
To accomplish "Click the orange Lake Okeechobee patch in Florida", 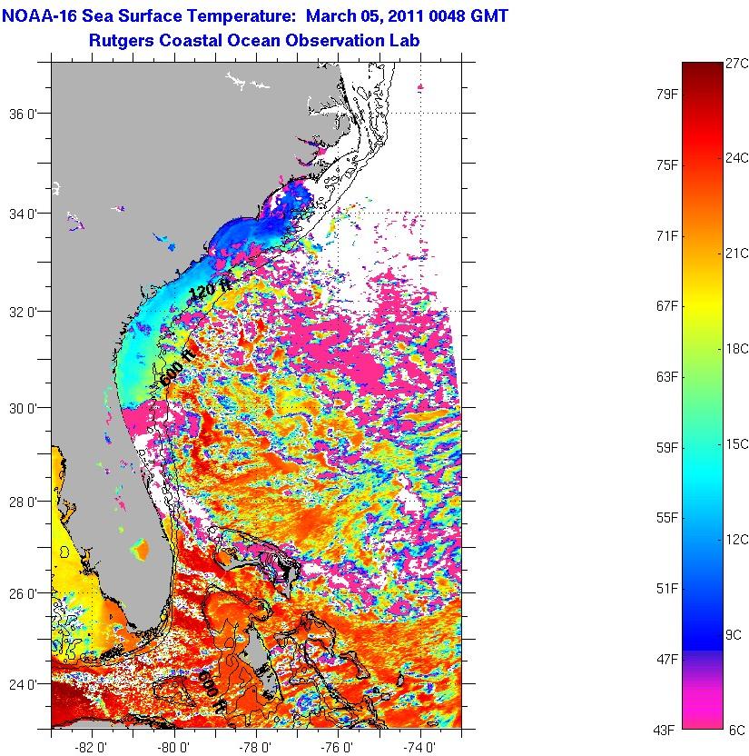I will [x=140, y=550].
